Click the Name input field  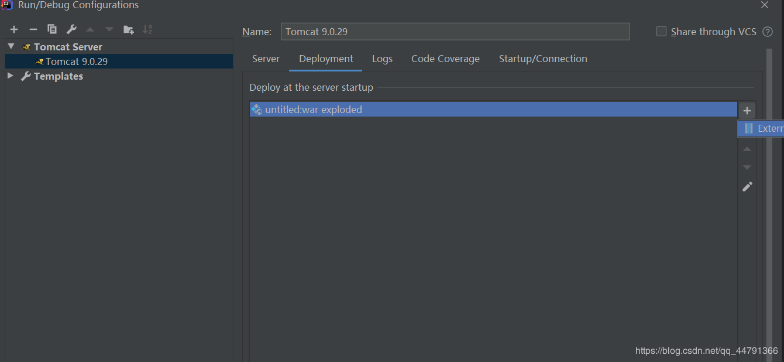coord(455,32)
